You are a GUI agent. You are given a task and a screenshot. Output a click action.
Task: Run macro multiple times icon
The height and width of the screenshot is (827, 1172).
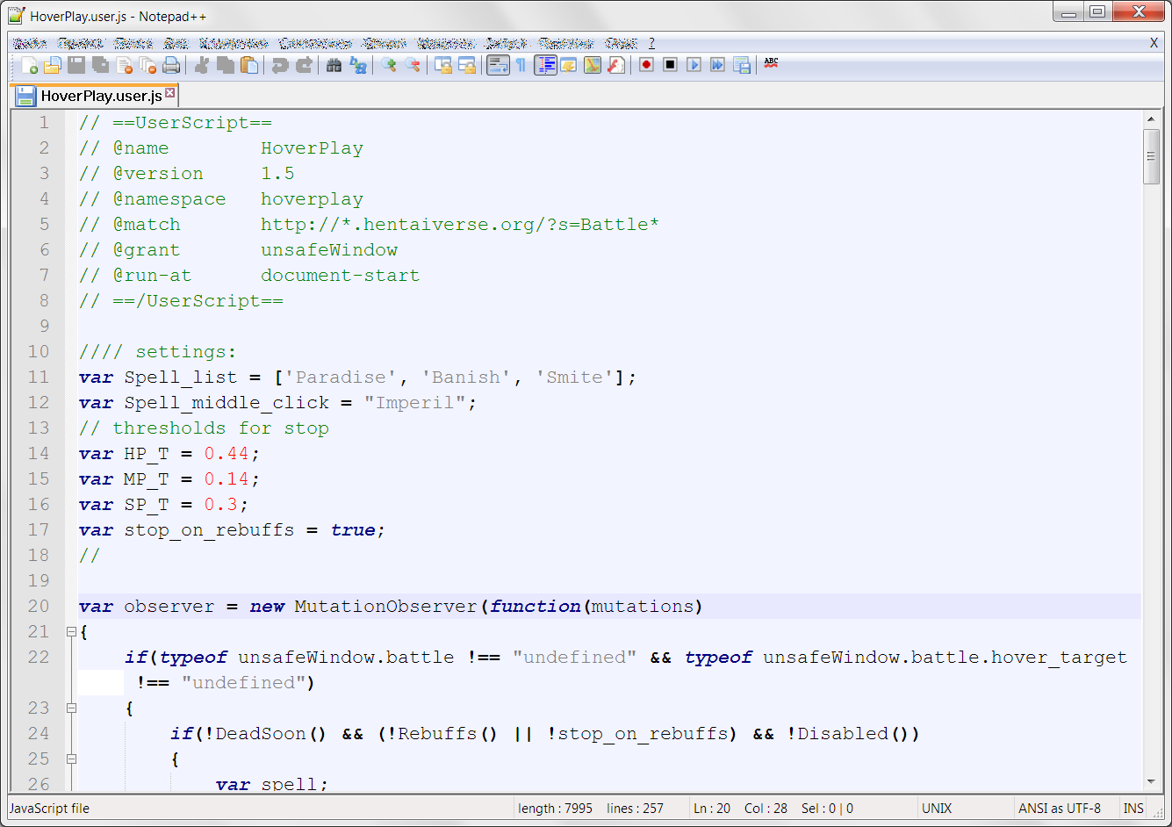click(717, 65)
